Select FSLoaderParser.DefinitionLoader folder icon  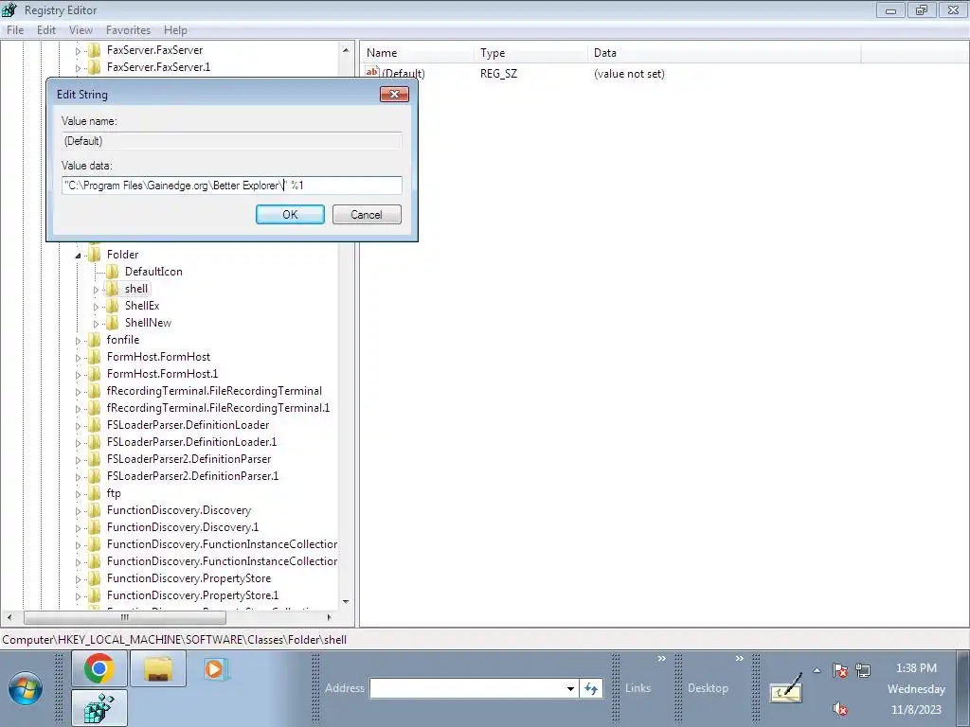pos(94,425)
